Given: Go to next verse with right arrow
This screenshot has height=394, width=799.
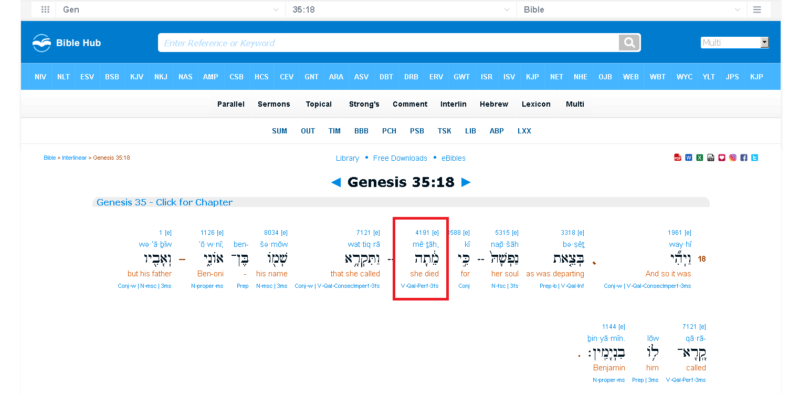Looking at the screenshot, I should [x=466, y=182].
